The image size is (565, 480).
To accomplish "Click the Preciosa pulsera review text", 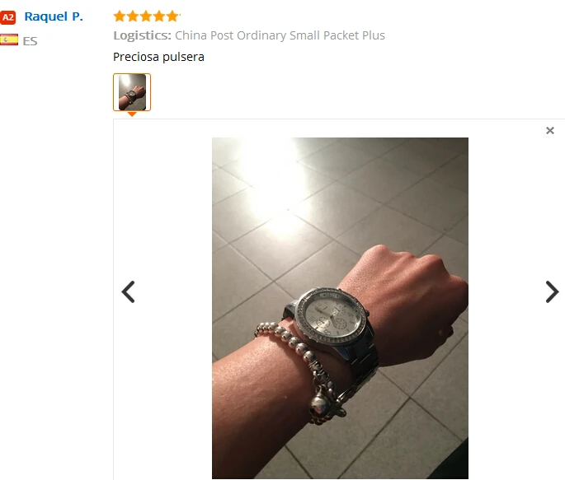I will pos(158,57).
